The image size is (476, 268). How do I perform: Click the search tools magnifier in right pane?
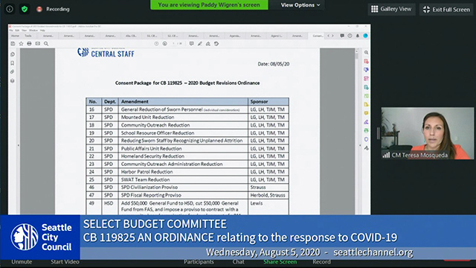click(367, 53)
